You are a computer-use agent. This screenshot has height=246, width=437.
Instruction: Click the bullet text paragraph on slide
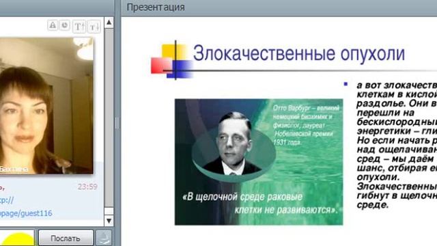coord(397,145)
